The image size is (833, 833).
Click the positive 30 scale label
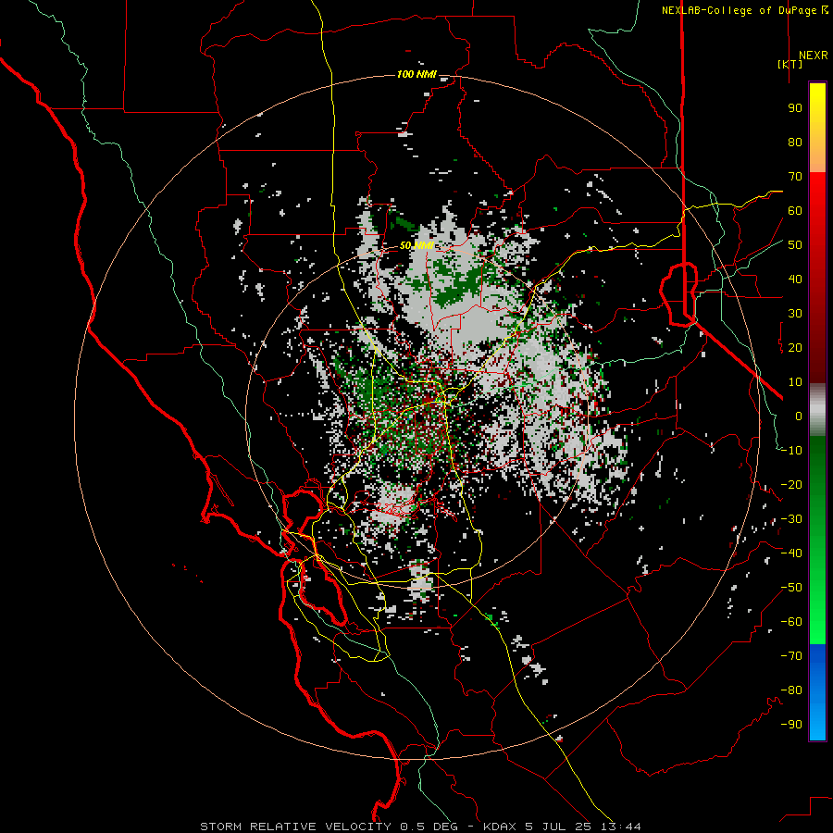[x=795, y=314]
